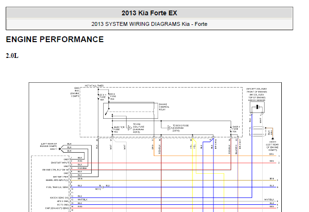Click the 'RED/BLK' wire label at pin 4
The width and height of the screenshot is (309, 212).
82,168
